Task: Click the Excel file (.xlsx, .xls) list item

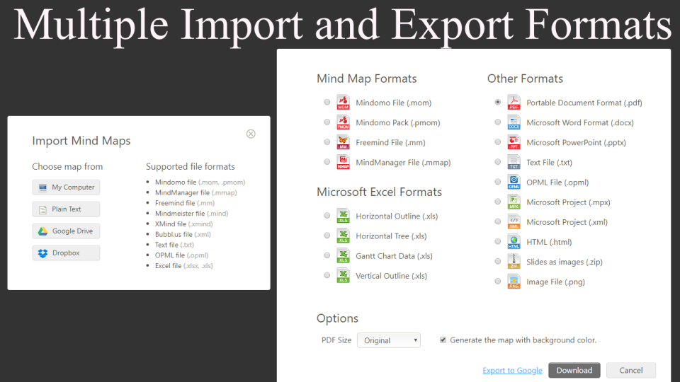Action: pos(184,266)
